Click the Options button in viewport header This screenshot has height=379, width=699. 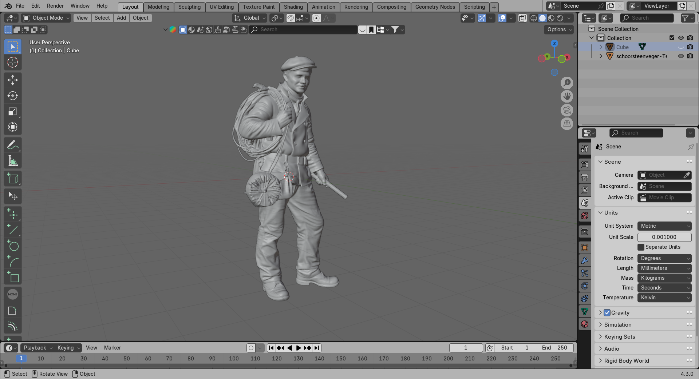pos(558,29)
